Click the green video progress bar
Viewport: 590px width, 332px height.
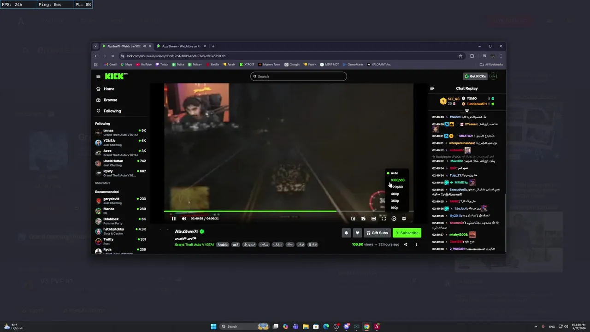tap(250, 211)
